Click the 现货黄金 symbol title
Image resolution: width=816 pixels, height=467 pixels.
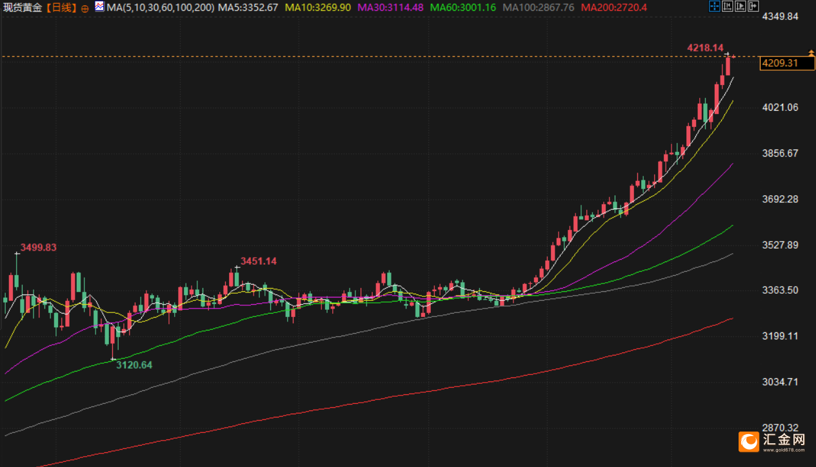tap(23, 8)
